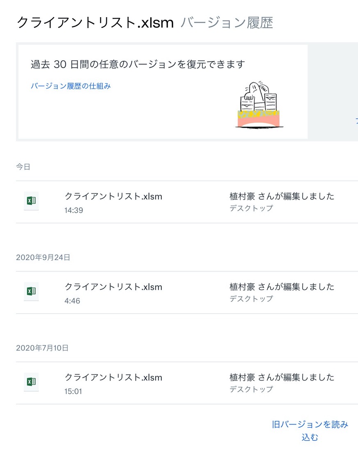Click 植村豪 edit note on July 10 version

coord(282,378)
